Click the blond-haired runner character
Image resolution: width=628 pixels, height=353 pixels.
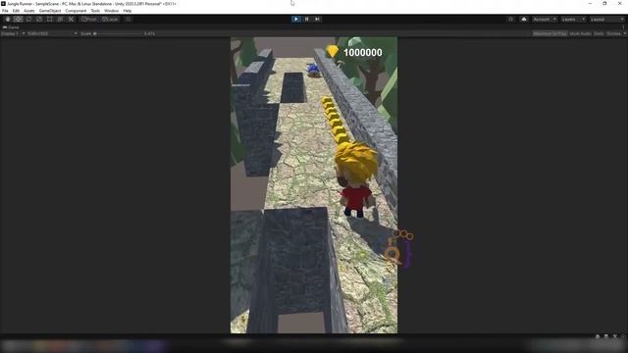pos(355,179)
